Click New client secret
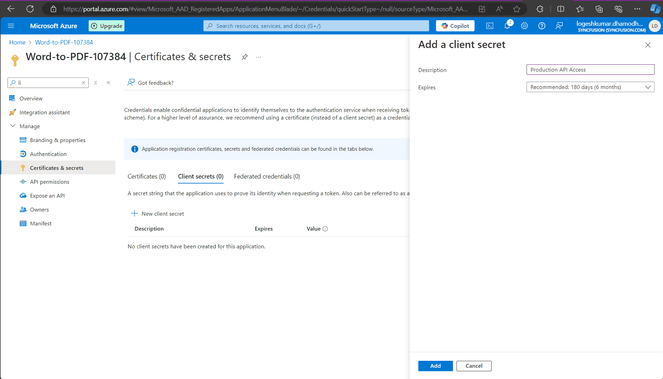This screenshot has height=379, width=663. click(x=157, y=214)
